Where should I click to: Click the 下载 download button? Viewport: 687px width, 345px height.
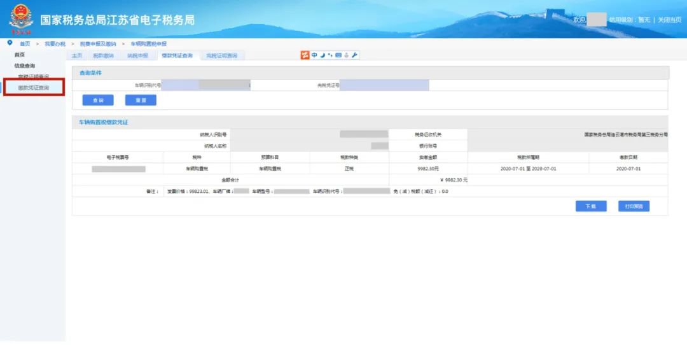tap(591, 206)
